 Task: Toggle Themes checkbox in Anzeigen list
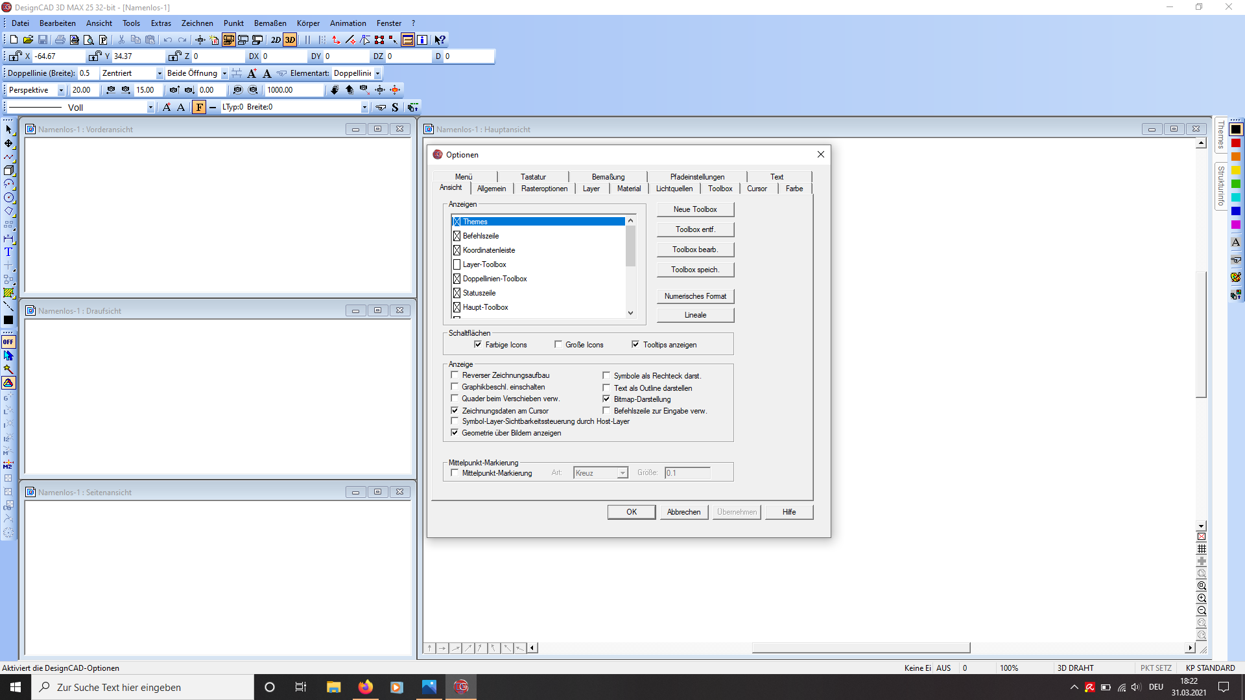click(x=456, y=222)
